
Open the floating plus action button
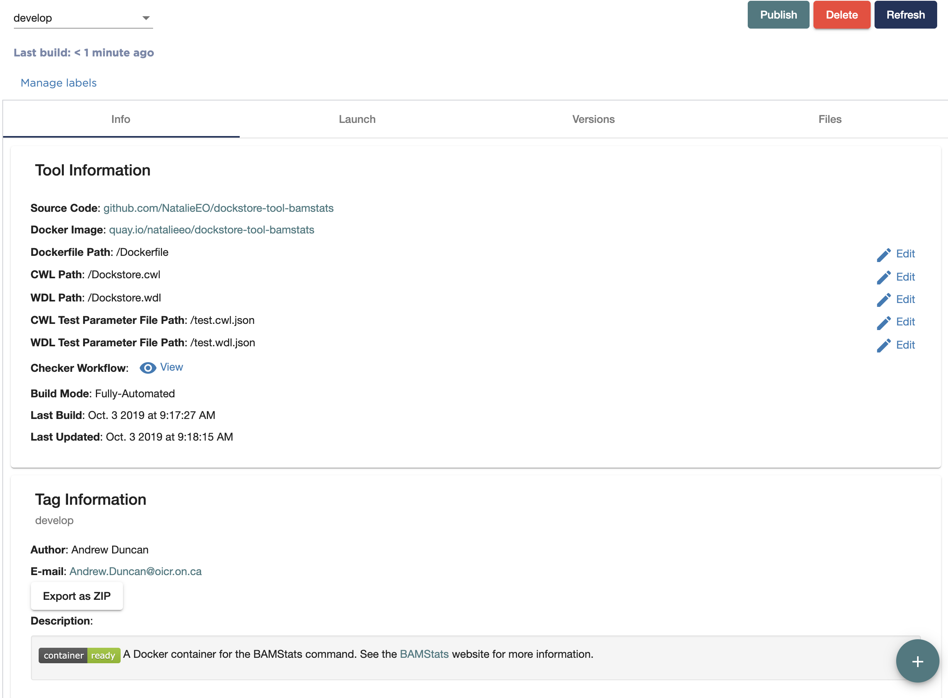coord(917,661)
